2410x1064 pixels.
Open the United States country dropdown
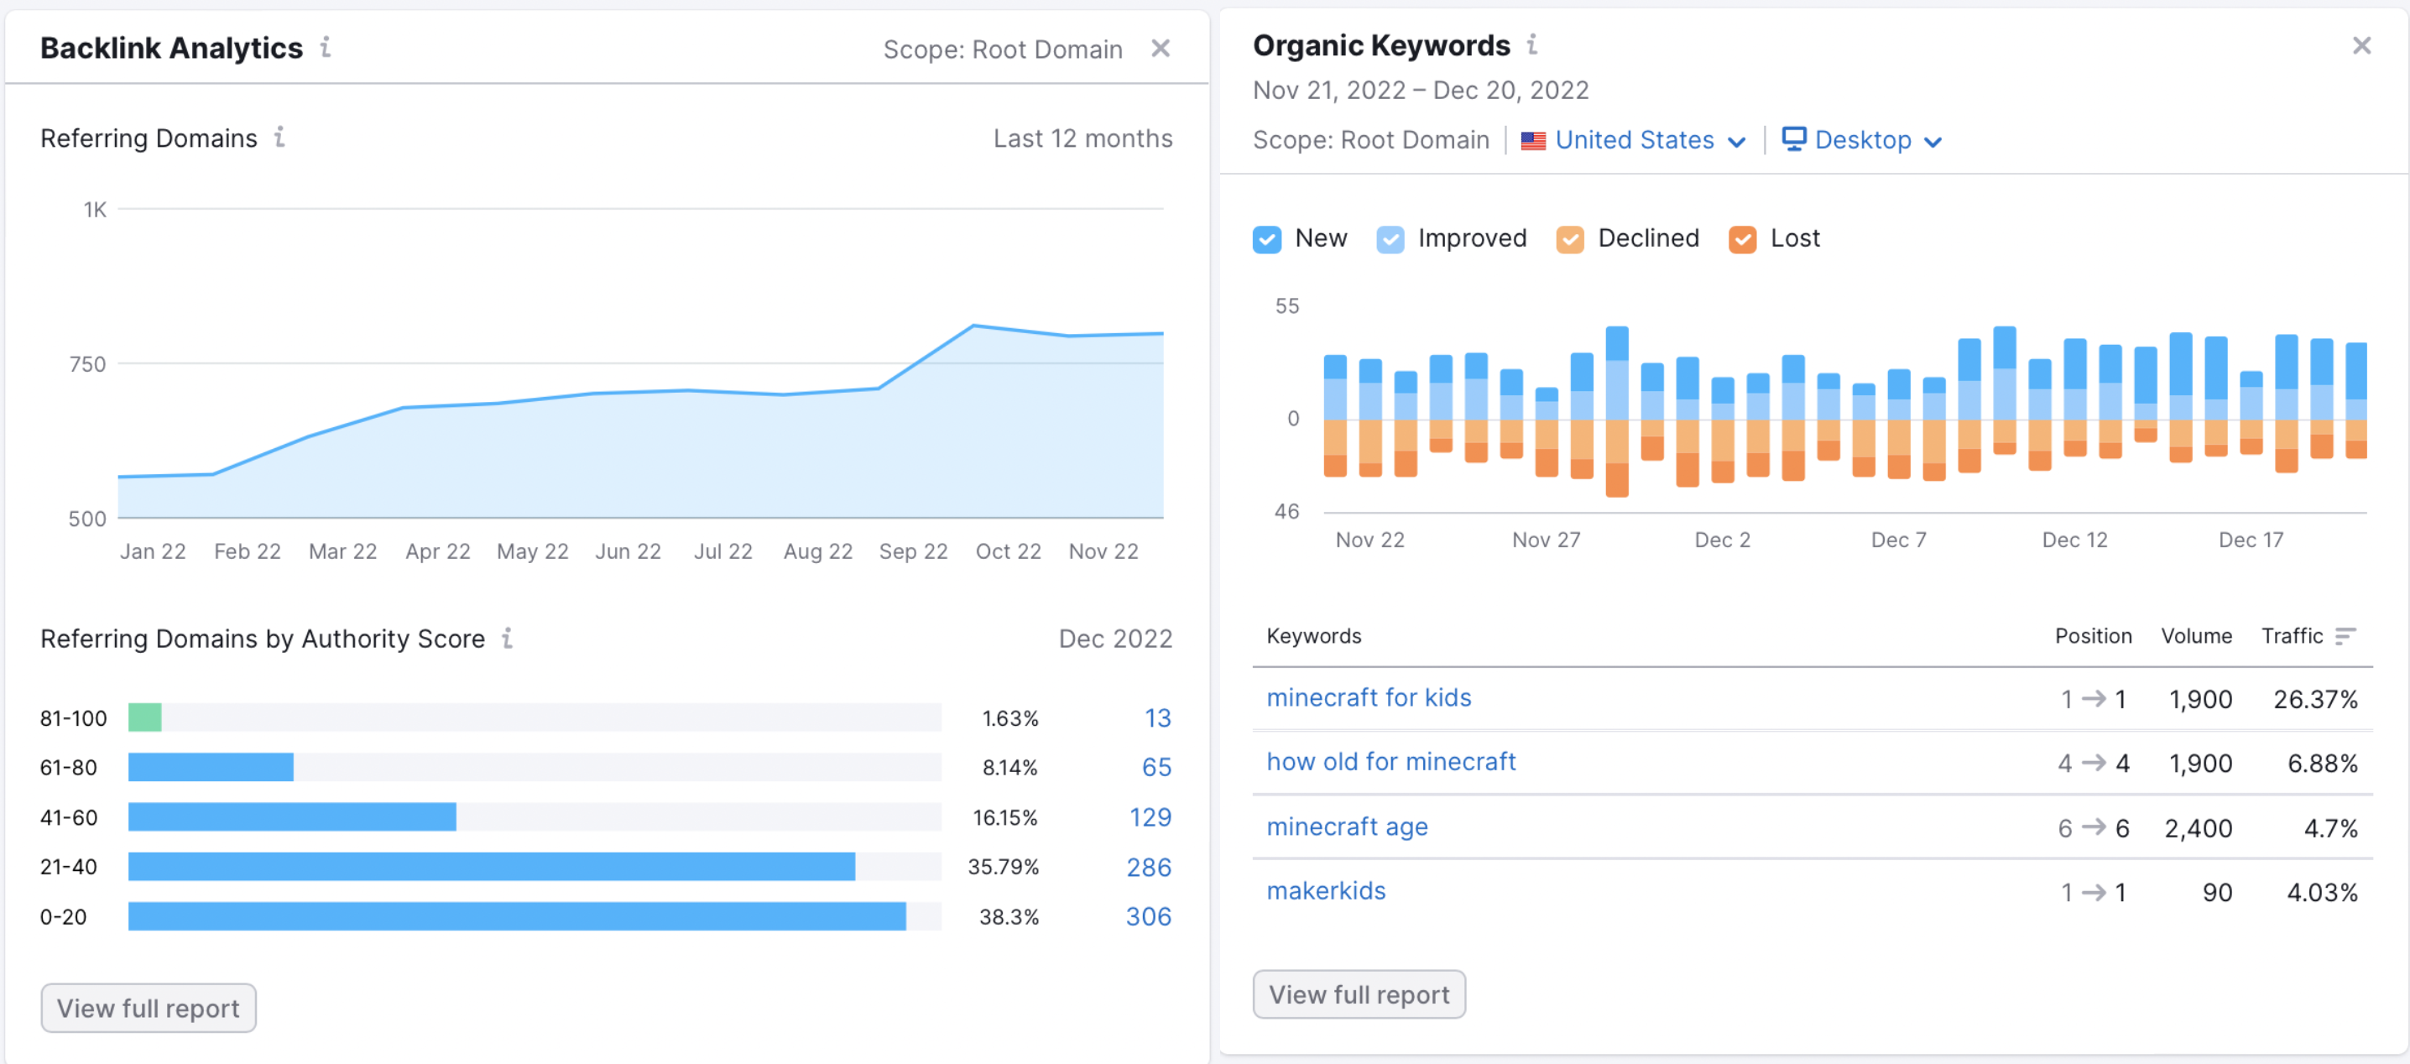click(x=1634, y=140)
